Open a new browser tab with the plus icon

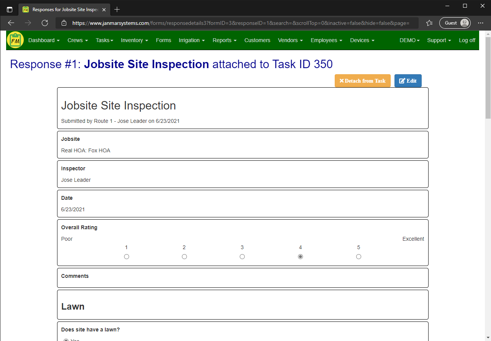(117, 9)
